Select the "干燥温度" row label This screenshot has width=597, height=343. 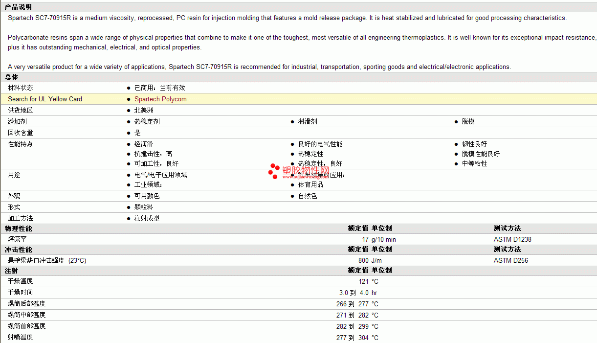point(21,281)
